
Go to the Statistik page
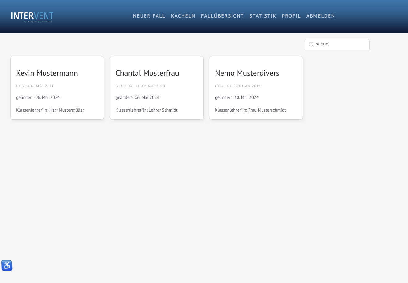(263, 16)
